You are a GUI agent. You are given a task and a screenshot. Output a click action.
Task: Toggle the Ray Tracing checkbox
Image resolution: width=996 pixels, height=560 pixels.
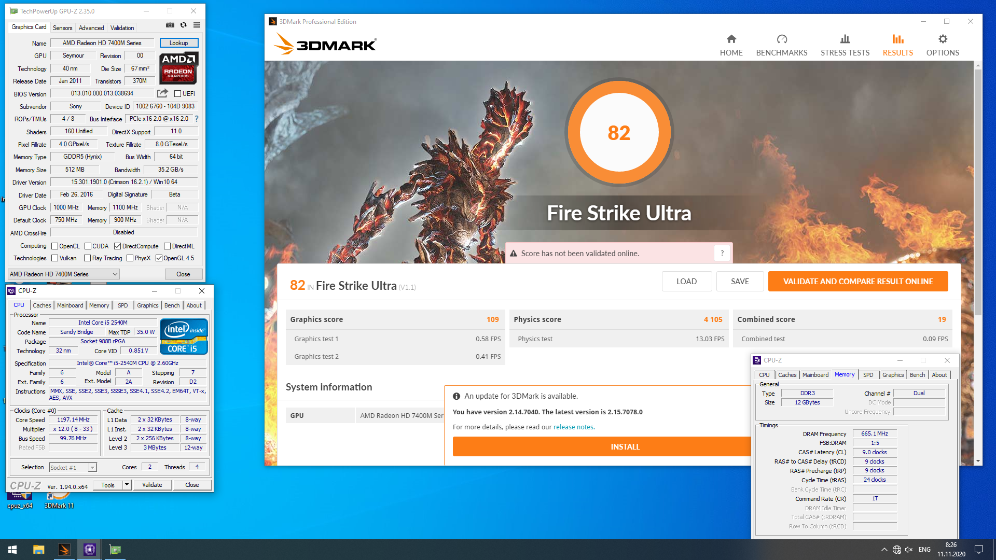pyautogui.click(x=87, y=258)
